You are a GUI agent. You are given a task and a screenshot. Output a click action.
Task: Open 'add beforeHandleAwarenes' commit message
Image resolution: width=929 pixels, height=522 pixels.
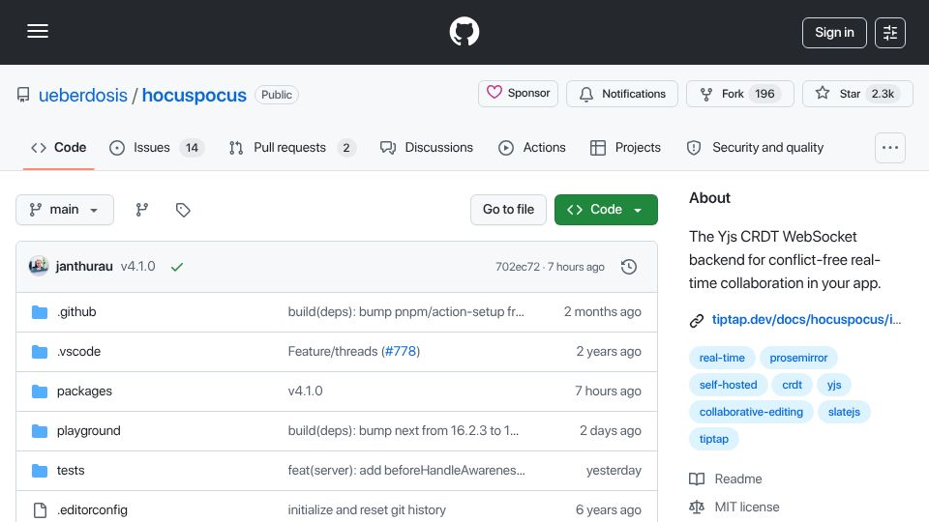pos(406,471)
